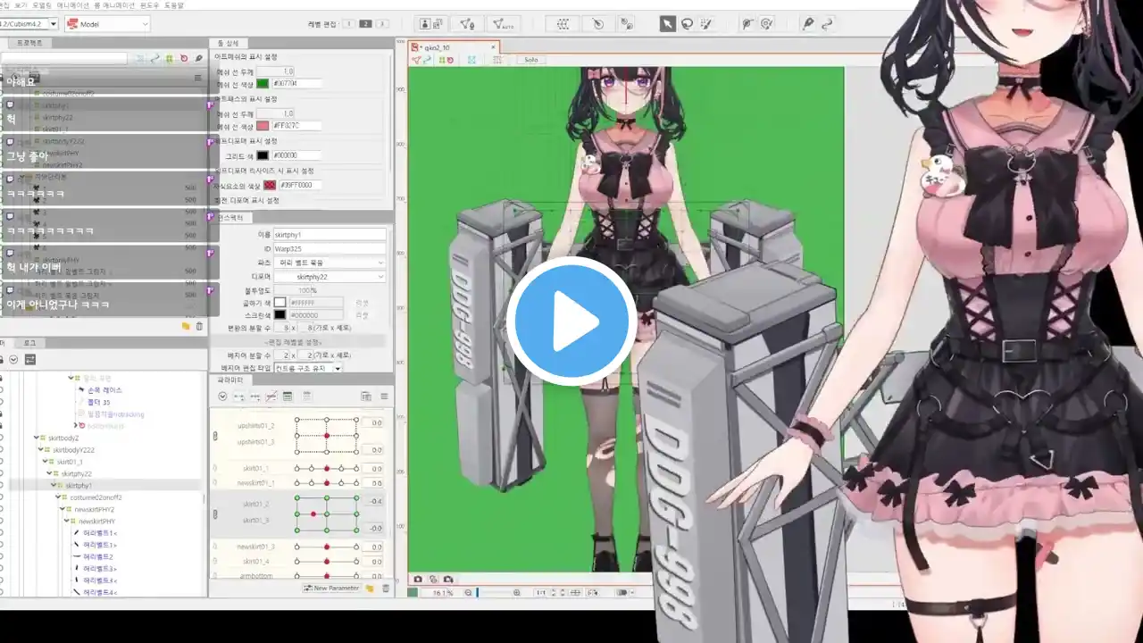This screenshot has height=643, width=1143.
Task: Click the New Parameter button
Action: click(x=331, y=588)
